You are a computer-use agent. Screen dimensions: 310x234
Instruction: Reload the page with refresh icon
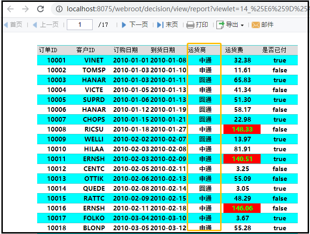pyautogui.click(x=40, y=9)
